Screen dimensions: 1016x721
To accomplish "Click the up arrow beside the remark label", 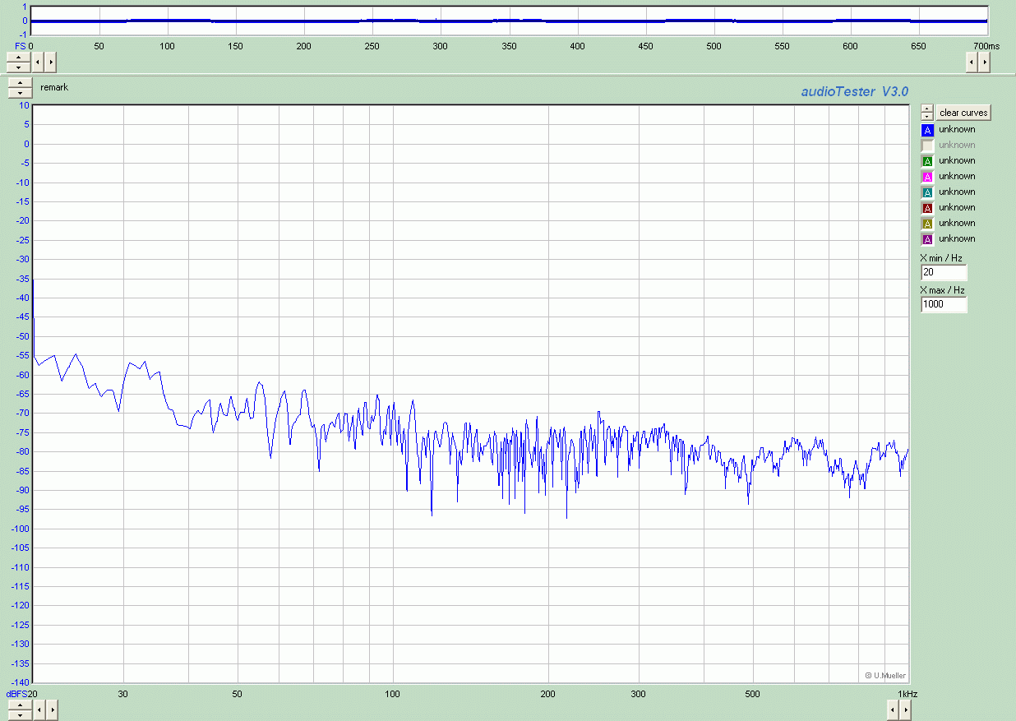I will pyautogui.click(x=19, y=83).
